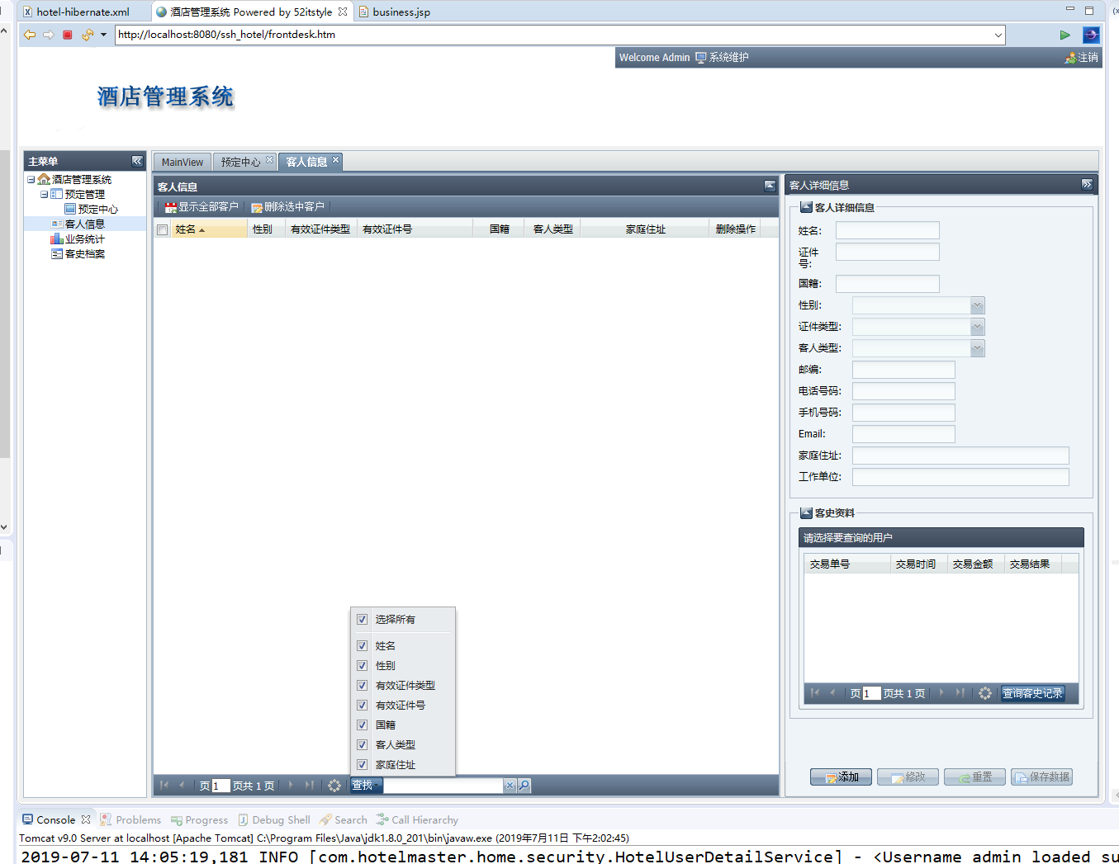Uncheck 国籍 in the search field menu
1119x864 pixels.
click(x=362, y=725)
